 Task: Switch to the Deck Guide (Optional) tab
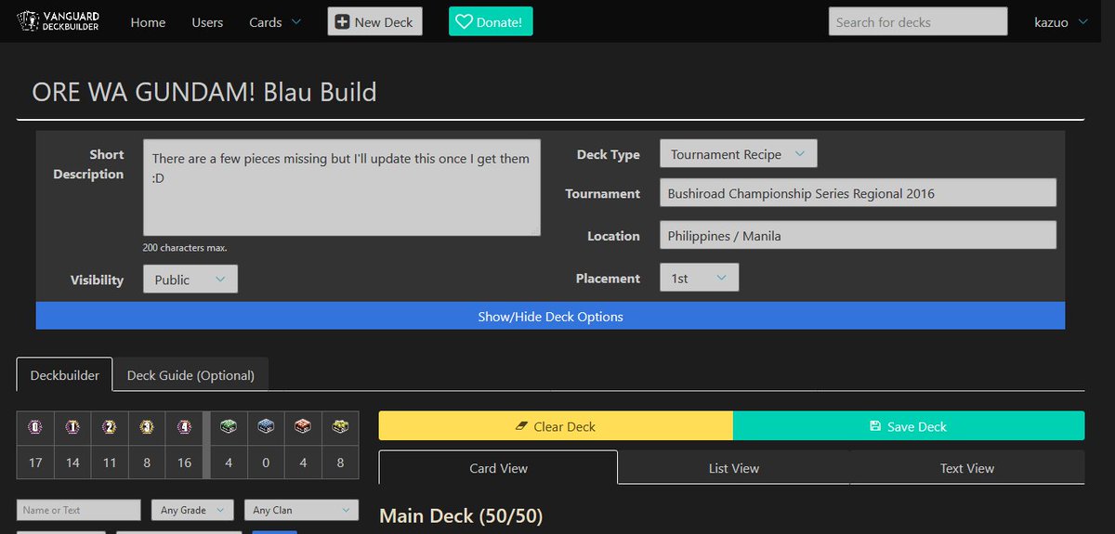190,375
